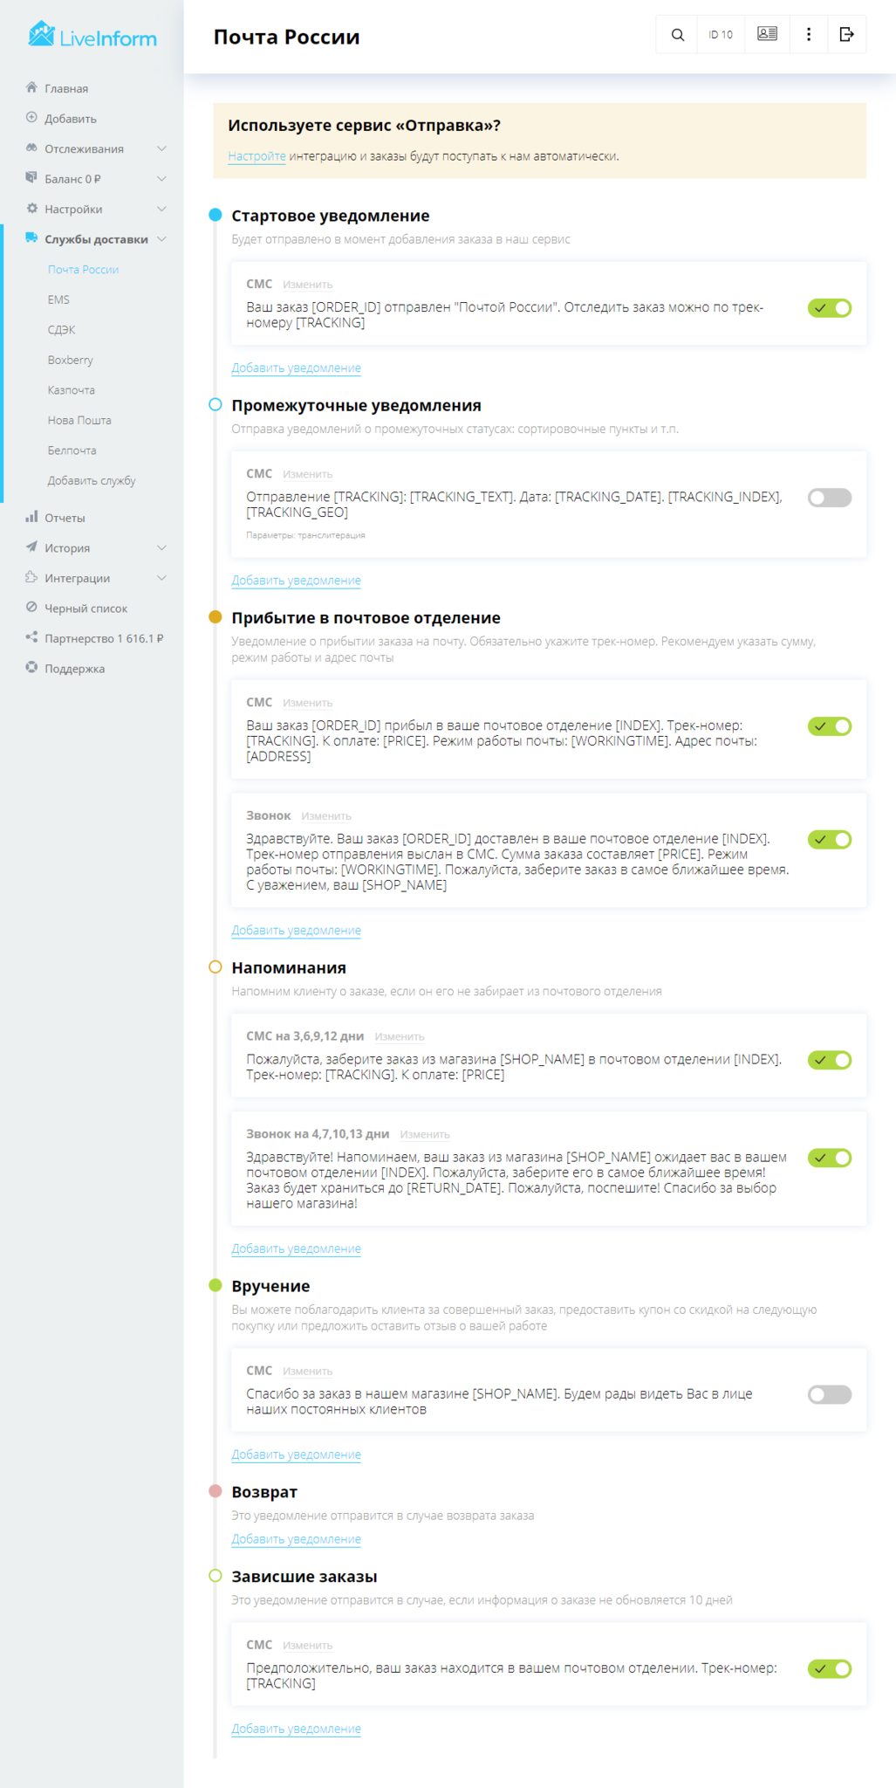Click Изменить for Промежуточные уведомления SMS
Screen dimensions: 896x1788
(x=307, y=474)
